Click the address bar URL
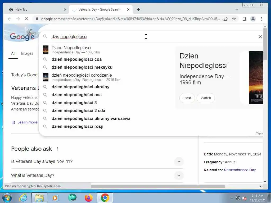 pos(130,19)
